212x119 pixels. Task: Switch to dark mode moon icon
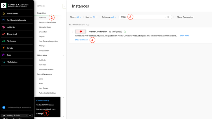[x=26, y=115]
